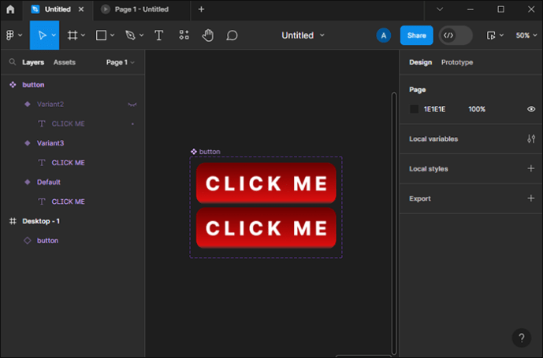Switch to Page 1 - Untitled tab

[x=142, y=9]
